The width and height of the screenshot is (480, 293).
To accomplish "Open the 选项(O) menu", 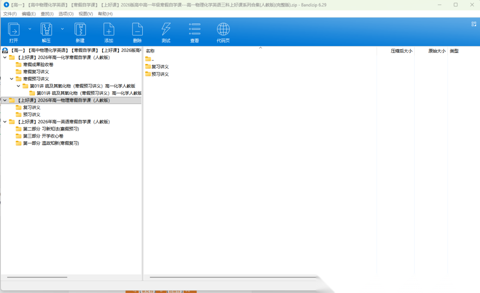I will 66,14.
